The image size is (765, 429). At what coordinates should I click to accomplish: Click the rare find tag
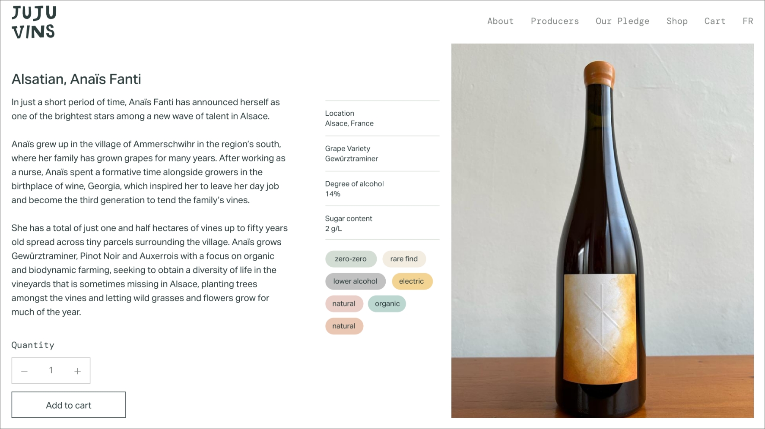(x=404, y=259)
